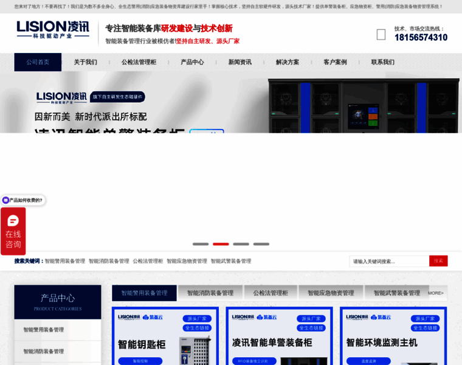462x365 pixels.
Task: Select the second active carousel indicator
Action: pos(221,244)
